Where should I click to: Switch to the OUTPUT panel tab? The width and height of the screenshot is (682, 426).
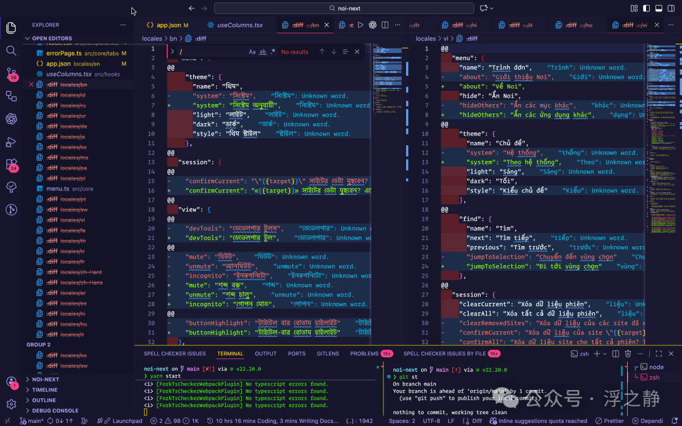coord(266,354)
